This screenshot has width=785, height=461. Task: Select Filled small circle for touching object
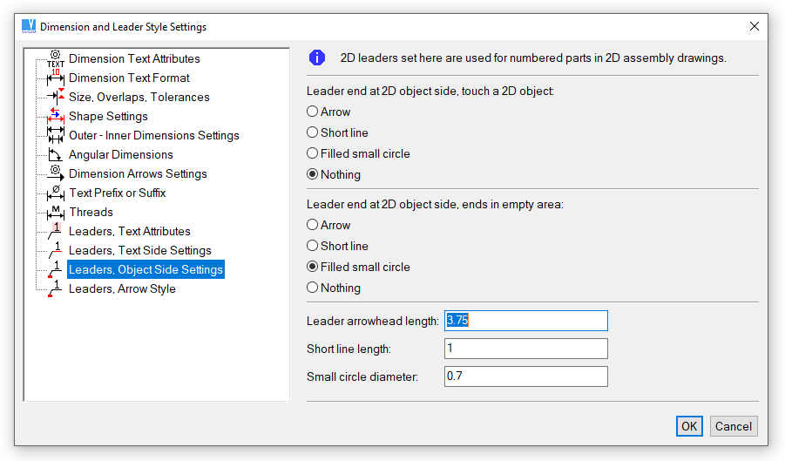313,153
